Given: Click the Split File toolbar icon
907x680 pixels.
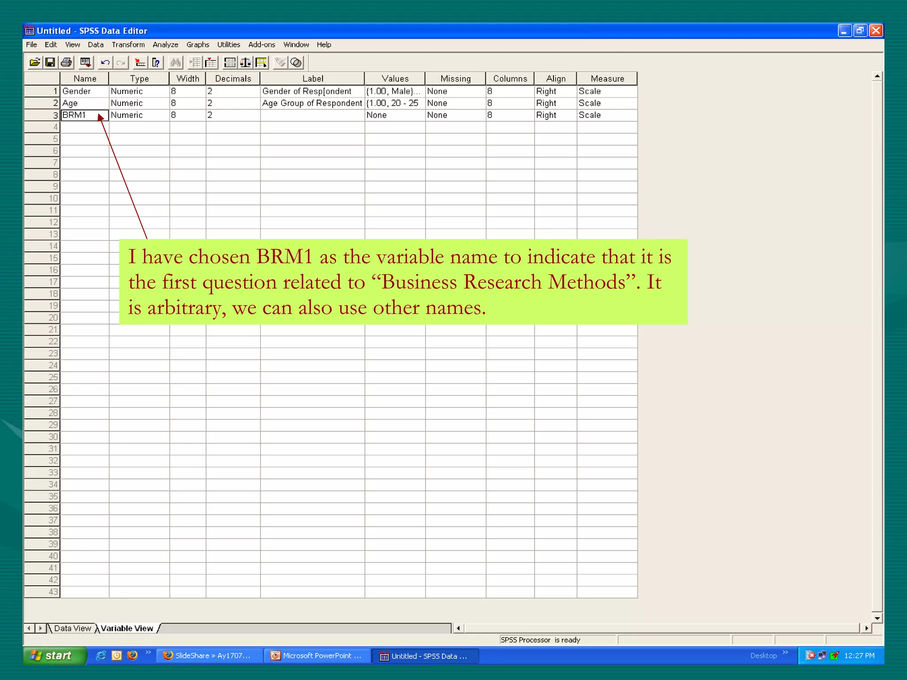Looking at the screenshot, I should click(x=230, y=62).
